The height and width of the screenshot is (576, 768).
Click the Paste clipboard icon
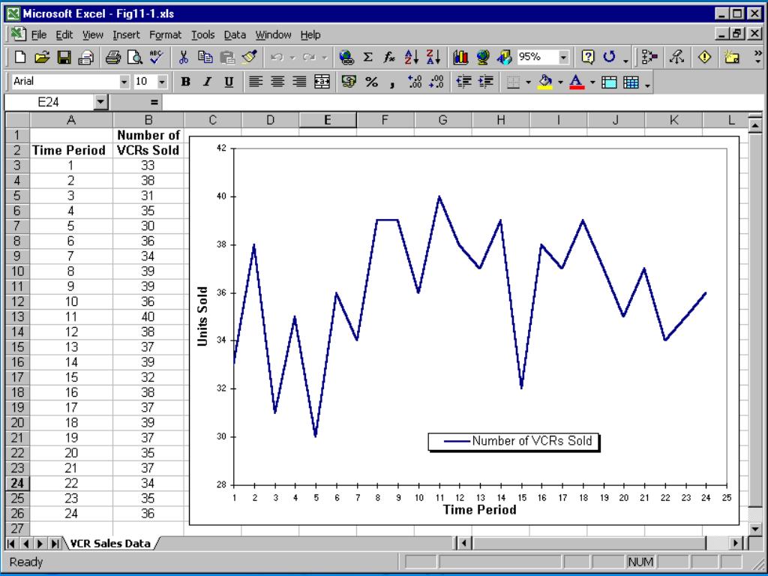click(x=226, y=57)
